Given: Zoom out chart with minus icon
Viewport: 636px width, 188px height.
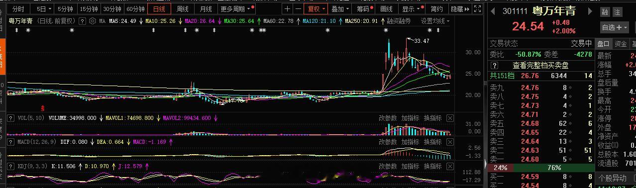Looking at the screenshot, I should click(298, 9).
